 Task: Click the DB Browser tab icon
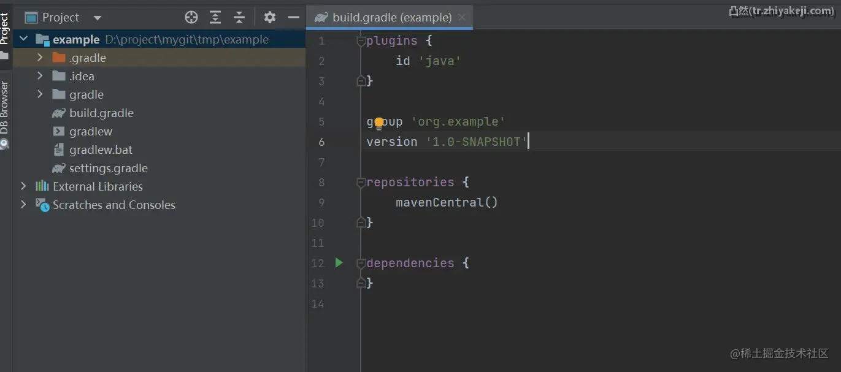(4, 144)
